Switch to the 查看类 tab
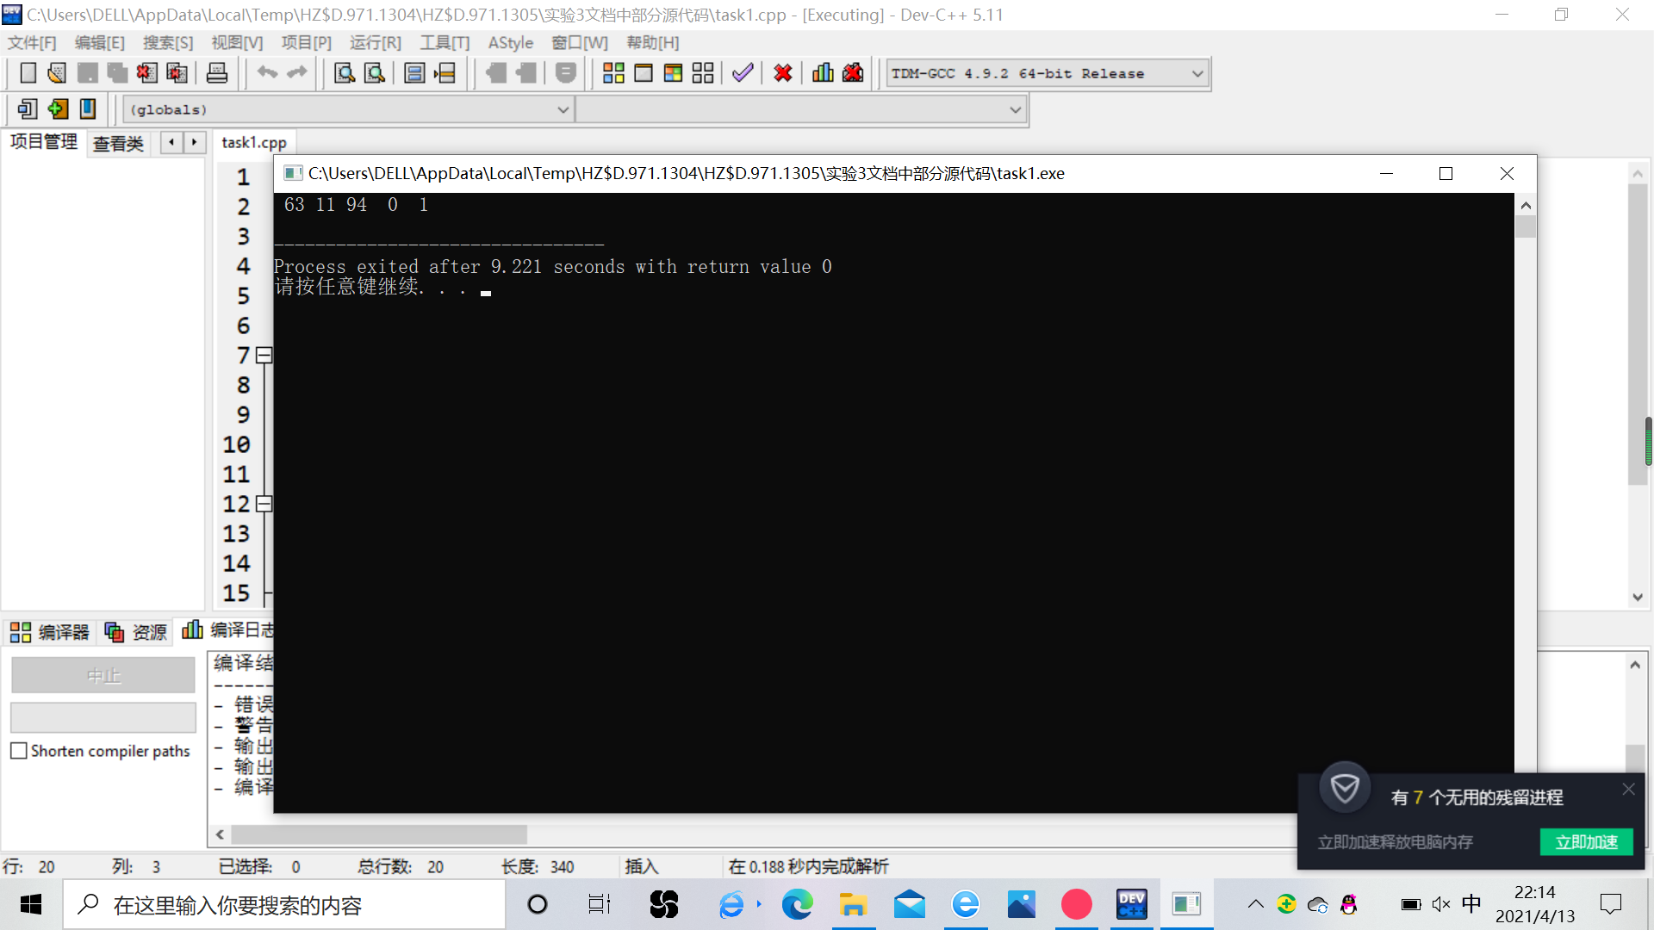This screenshot has height=930, width=1654. pos(118,144)
